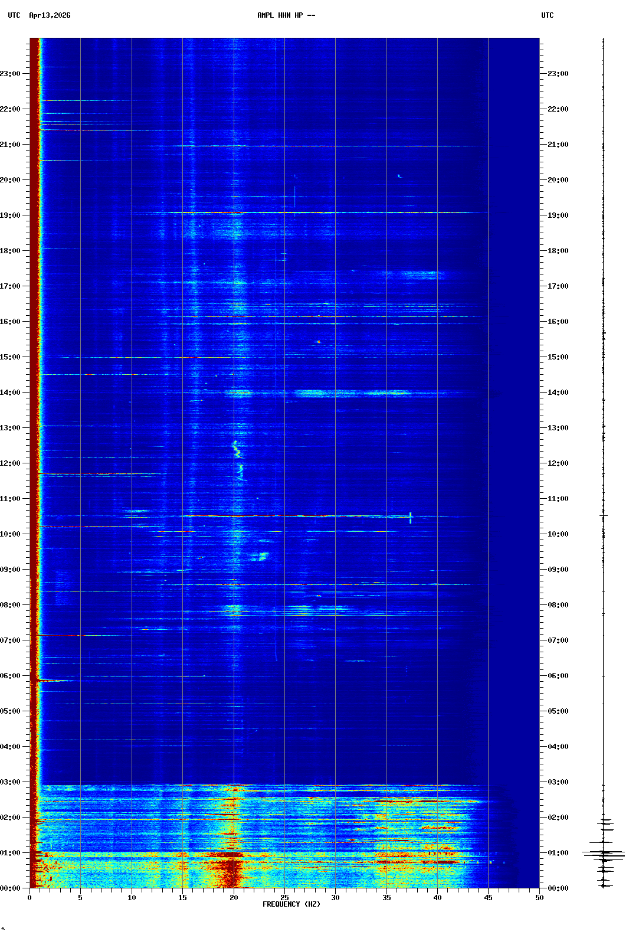The width and height of the screenshot is (629, 935).
Task: Select the 03:00 mark on left time axis
Action: click(11, 782)
